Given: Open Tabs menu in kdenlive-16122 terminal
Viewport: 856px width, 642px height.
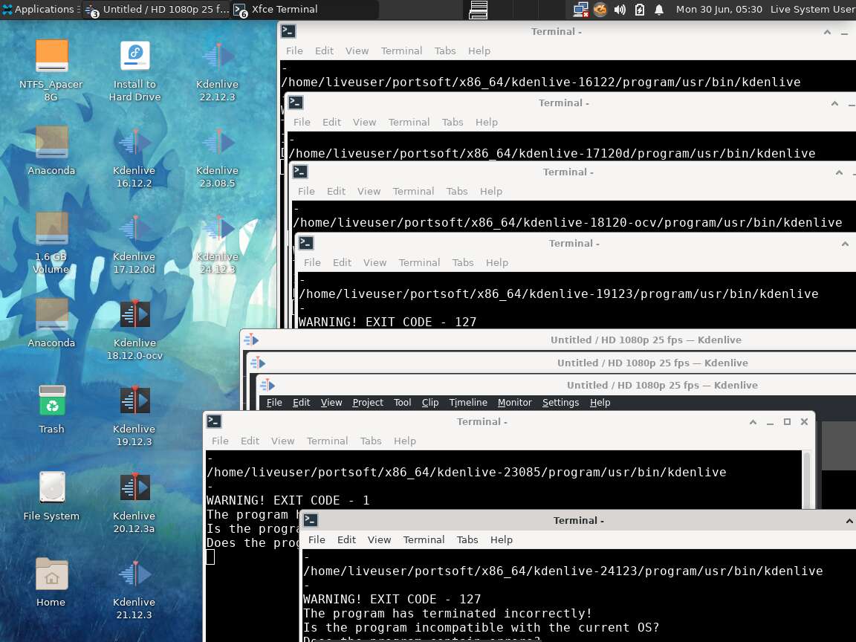Looking at the screenshot, I should (445, 51).
